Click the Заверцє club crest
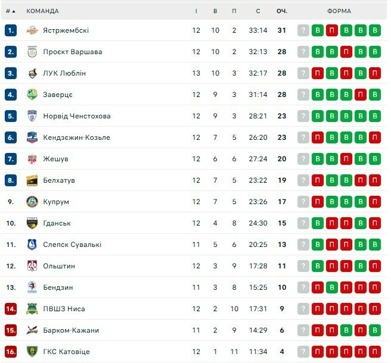Viewport: 391px width, 363px height. pyautogui.click(x=32, y=95)
